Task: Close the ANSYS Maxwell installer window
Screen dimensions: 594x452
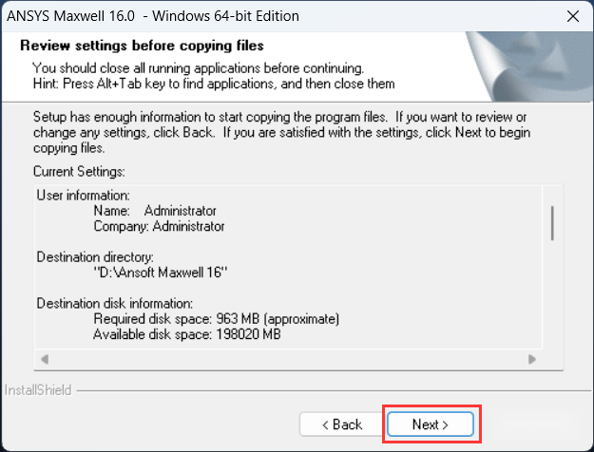Action: (x=573, y=16)
